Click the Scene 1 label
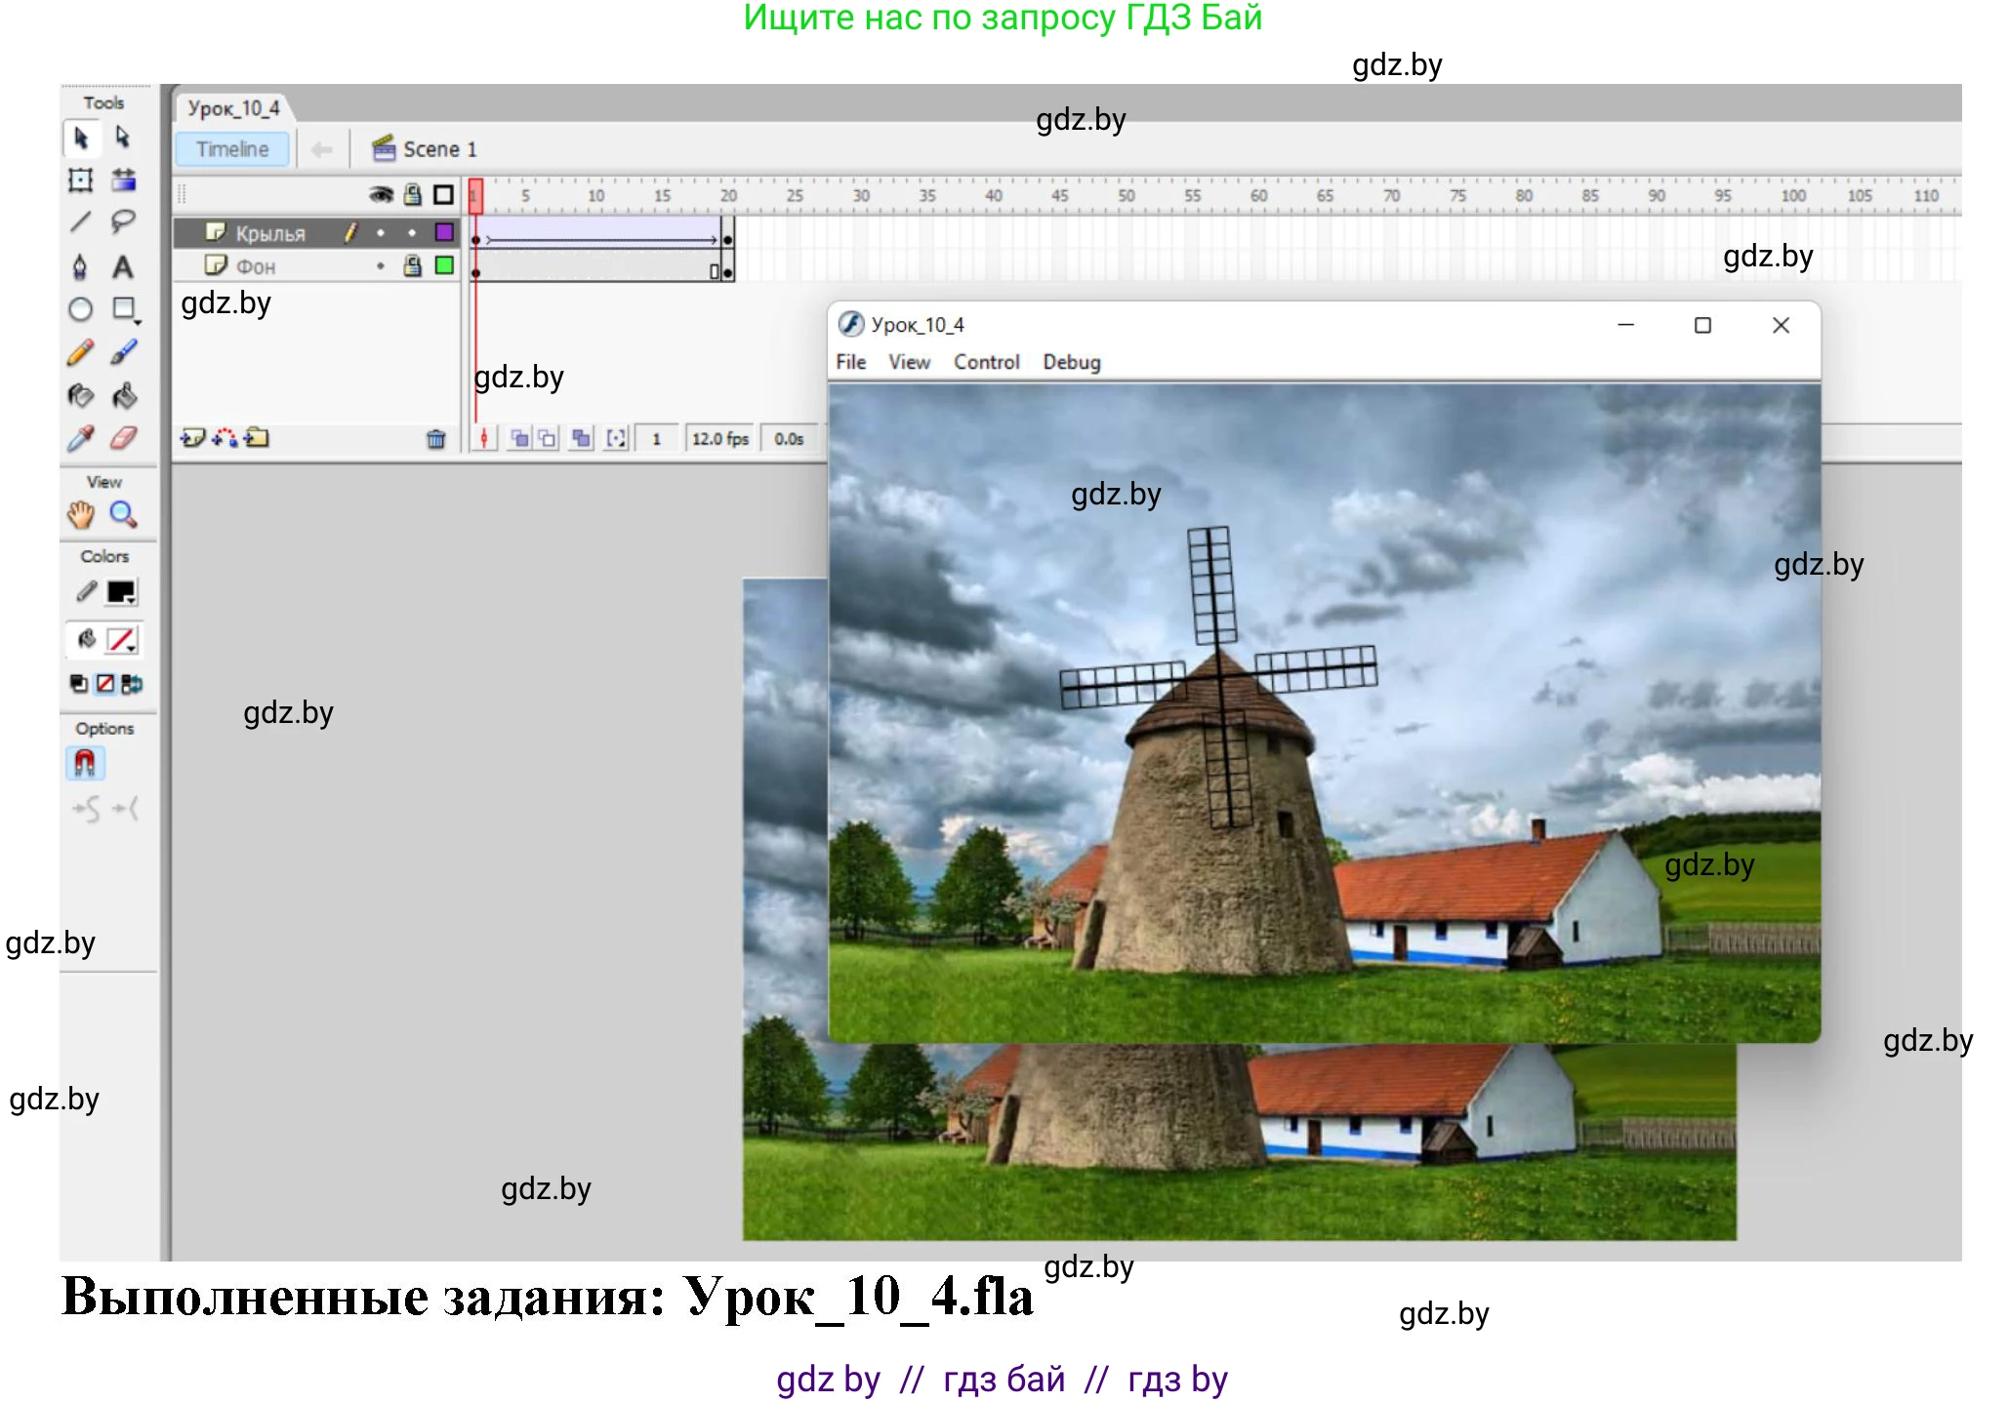This screenshot has width=2008, height=1402. click(x=438, y=149)
